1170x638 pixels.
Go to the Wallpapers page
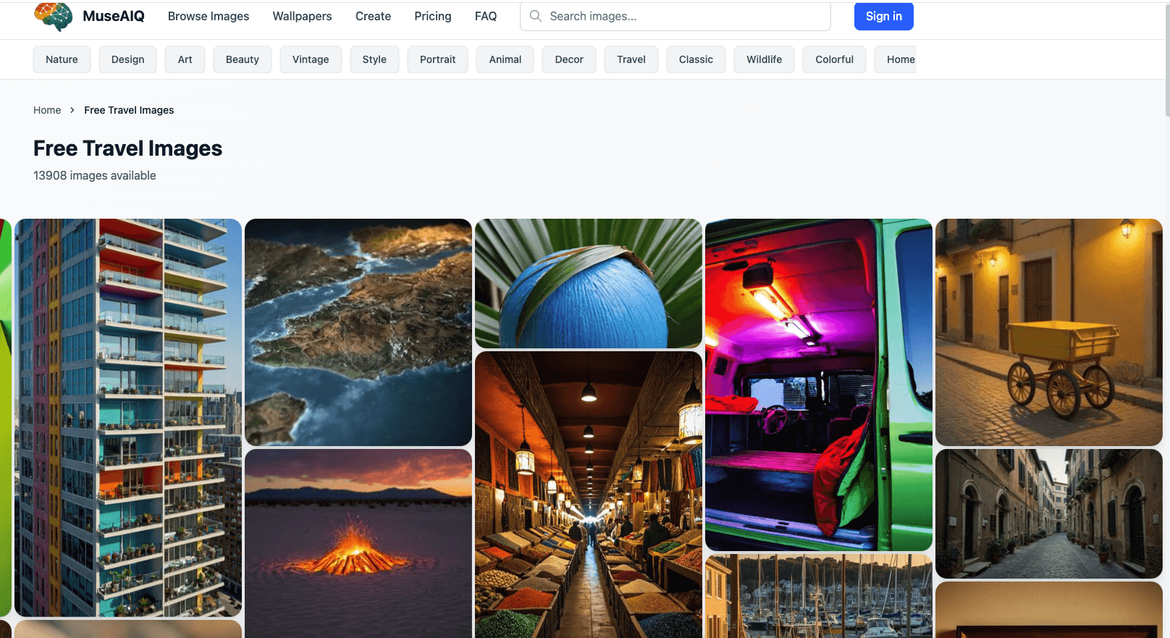click(x=302, y=16)
